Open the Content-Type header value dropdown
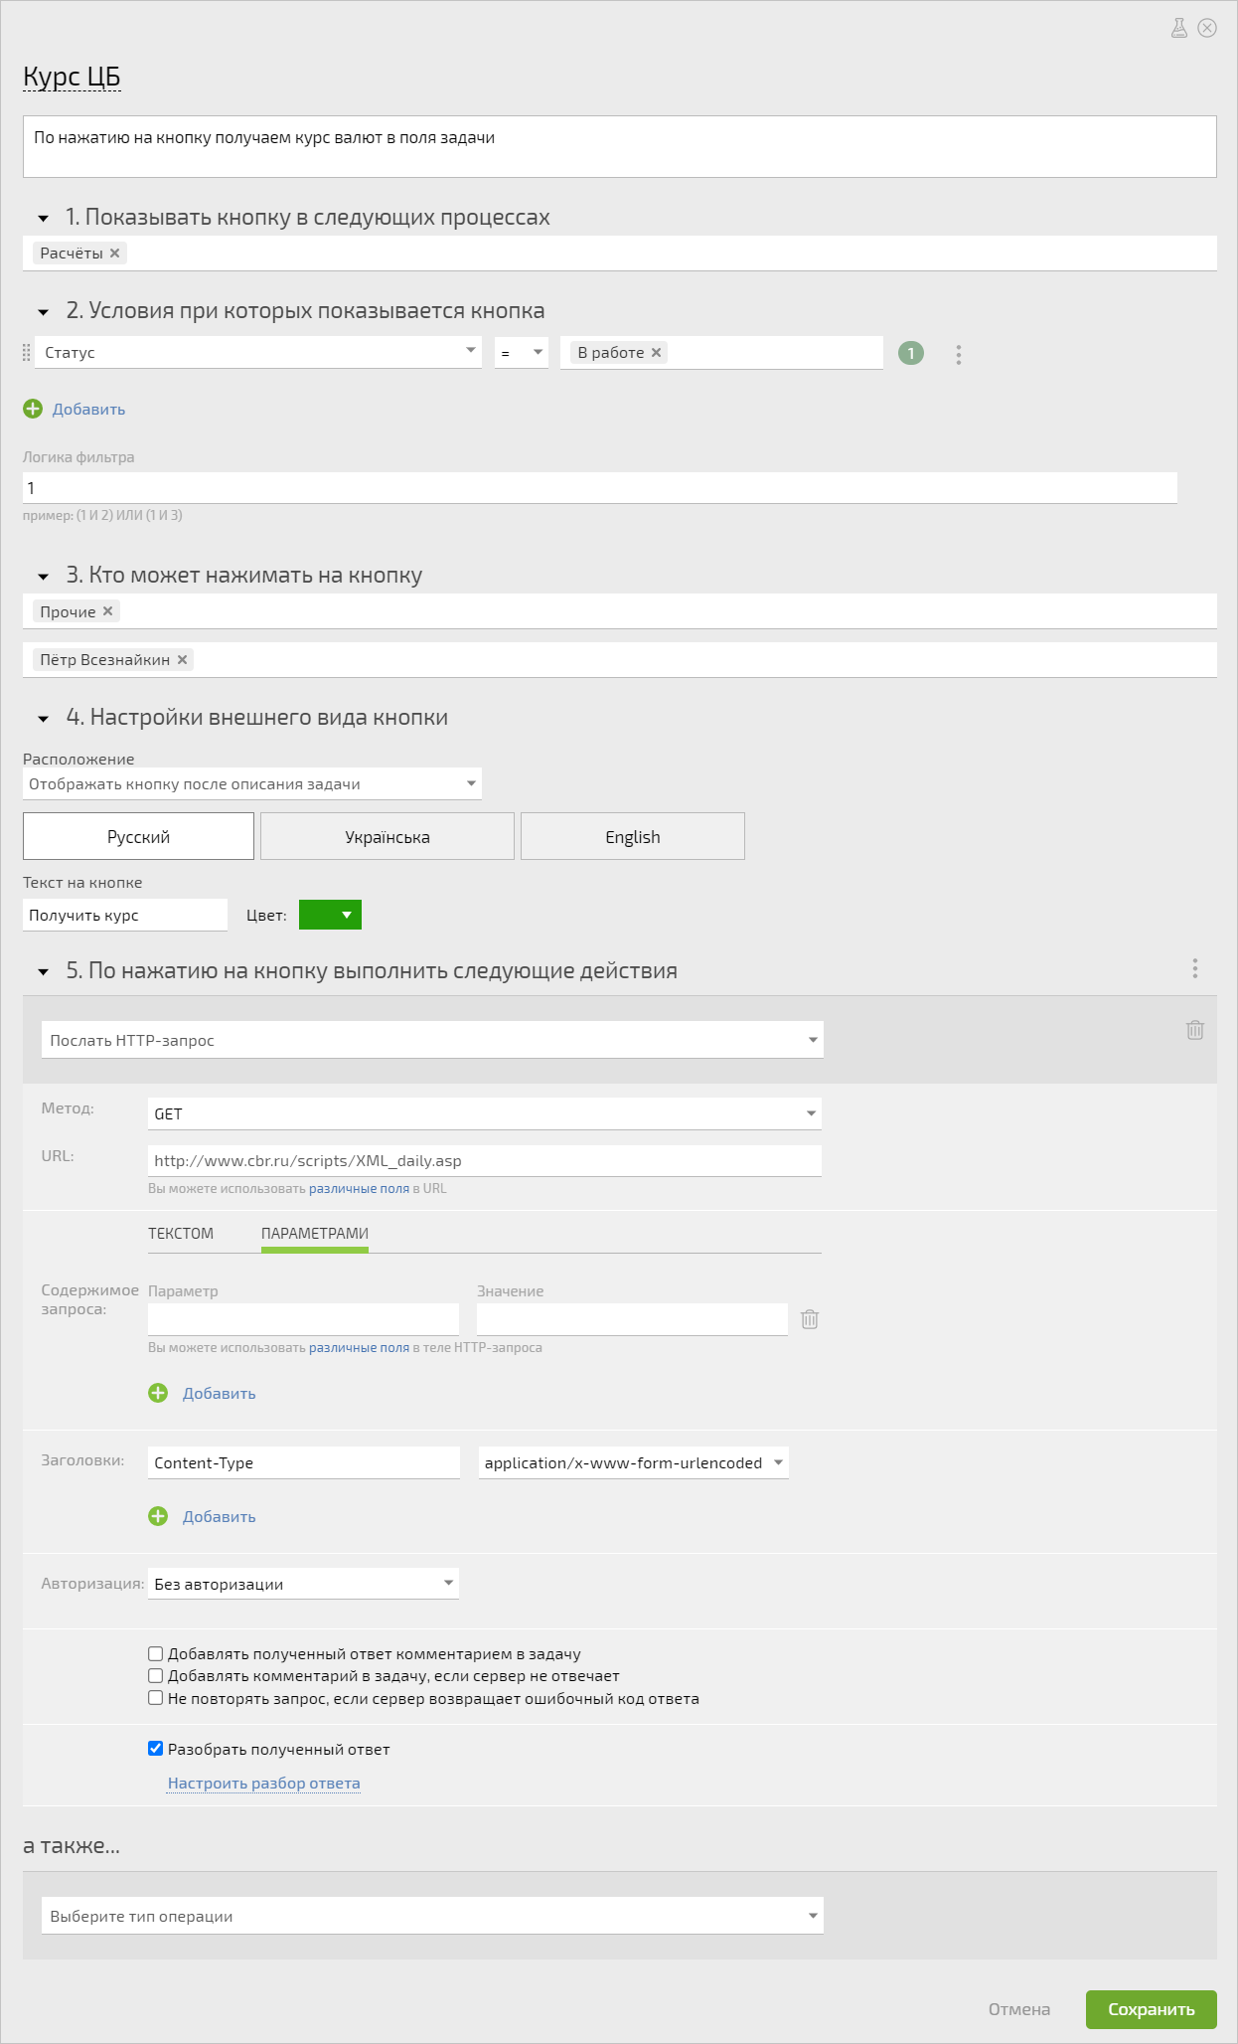Screen dimensions: 1238x2044 (x=634, y=1462)
